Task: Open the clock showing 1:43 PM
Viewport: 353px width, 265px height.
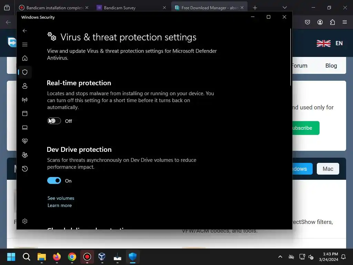Action: tap(329, 257)
